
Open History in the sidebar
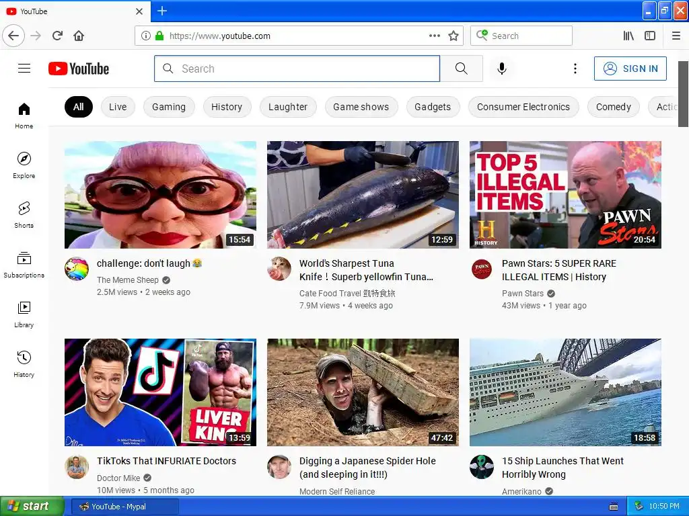tap(24, 363)
